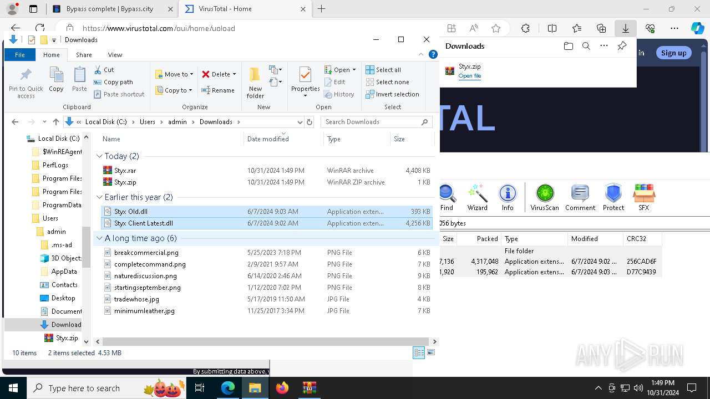Switch to Large icons view
This screenshot has height=399, width=710.
pos(431,353)
